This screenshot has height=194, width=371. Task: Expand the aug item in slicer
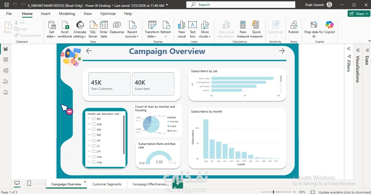coord(89,124)
